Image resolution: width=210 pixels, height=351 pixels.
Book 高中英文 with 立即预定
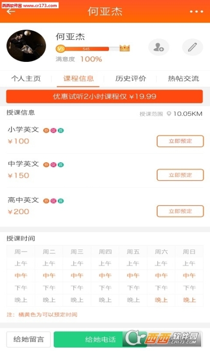pyautogui.click(x=180, y=211)
